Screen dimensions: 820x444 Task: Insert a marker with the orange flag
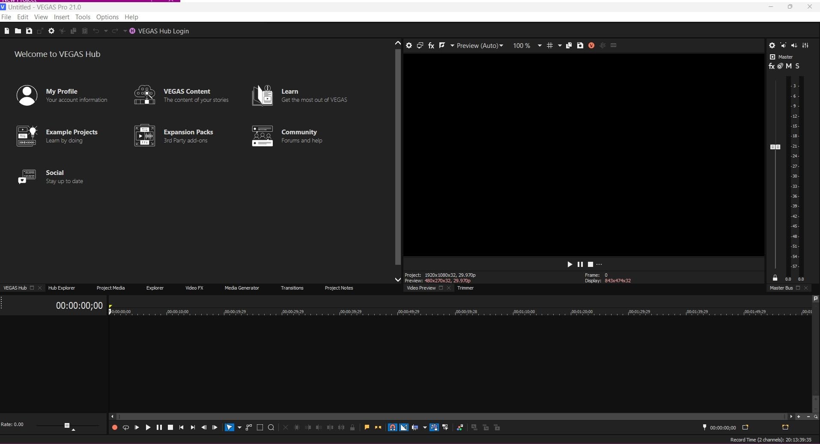(367, 427)
